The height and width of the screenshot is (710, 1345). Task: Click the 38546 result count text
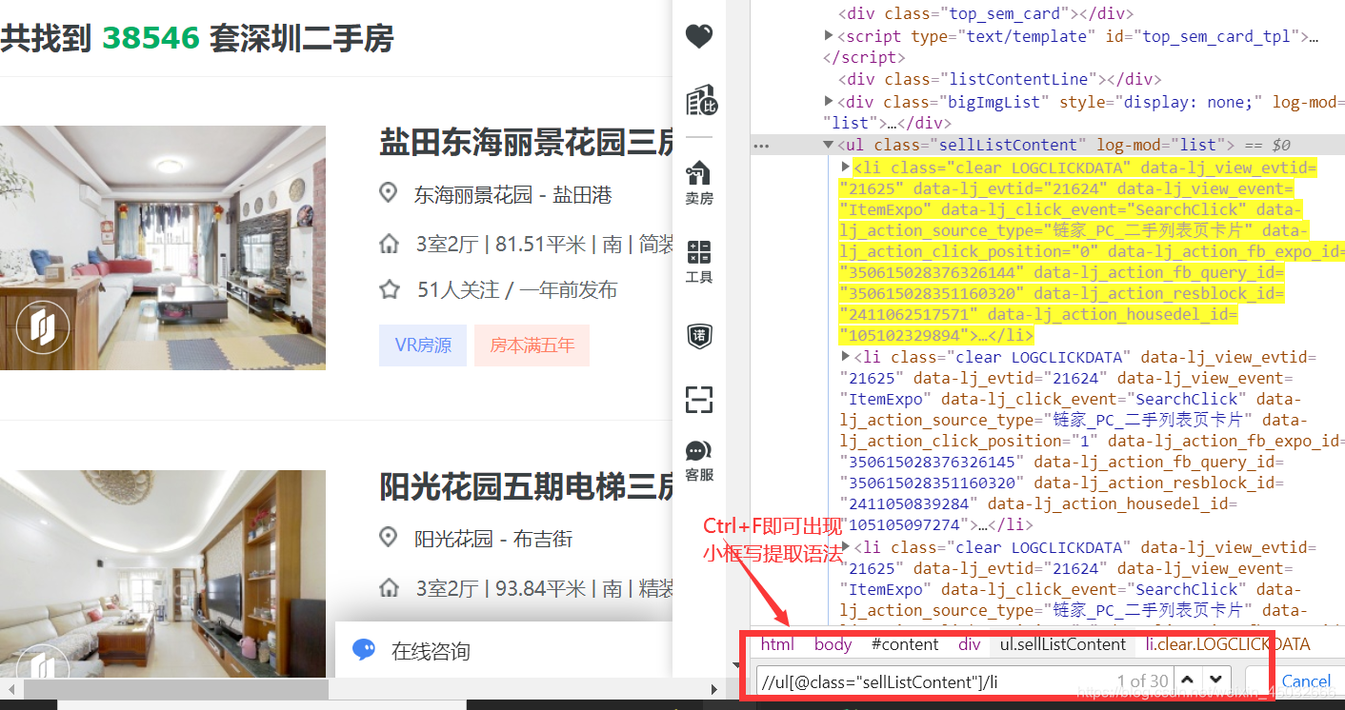tap(151, 38)
